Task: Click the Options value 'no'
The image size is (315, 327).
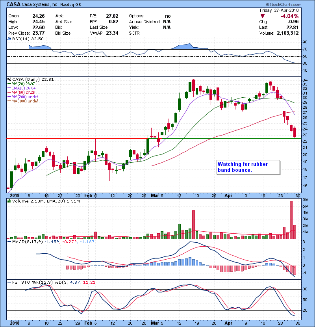Action: 168,16
